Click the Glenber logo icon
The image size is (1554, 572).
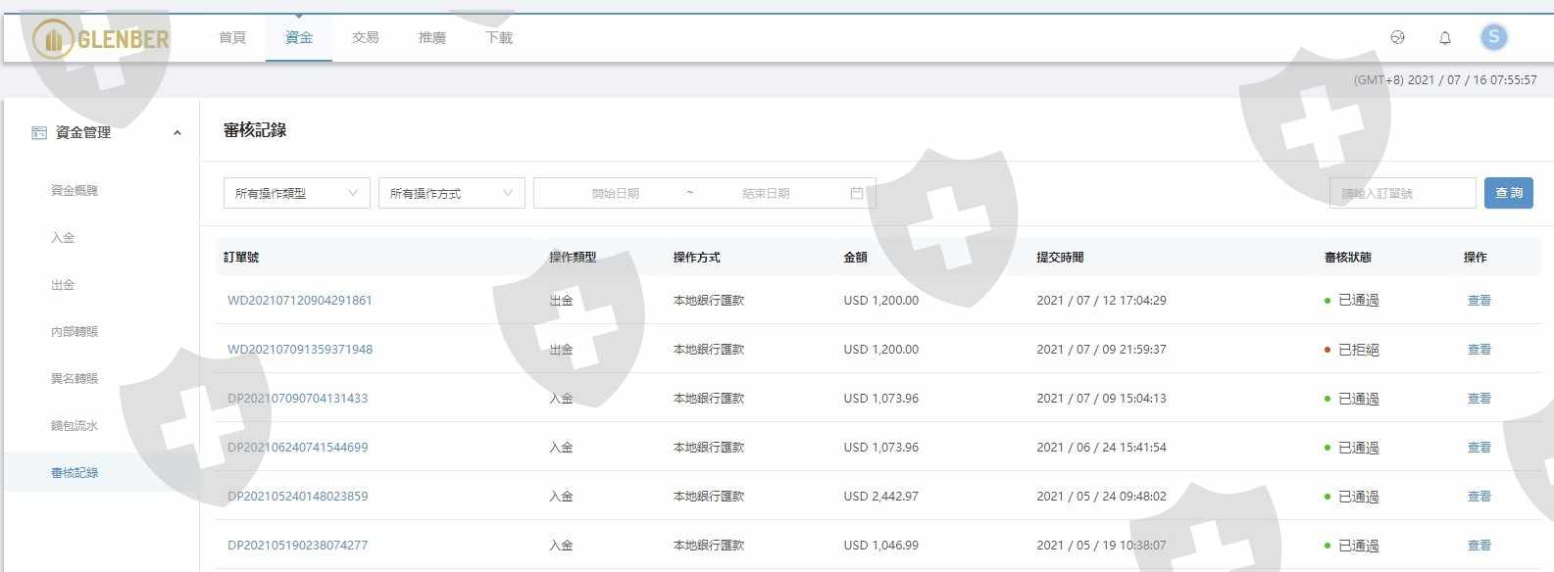click(53, 39)
